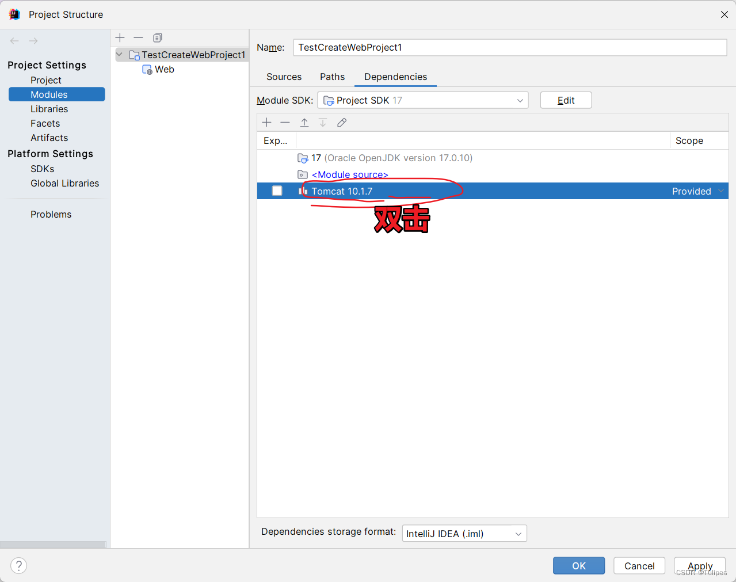Move the dependency up

[x=304, y=122]
